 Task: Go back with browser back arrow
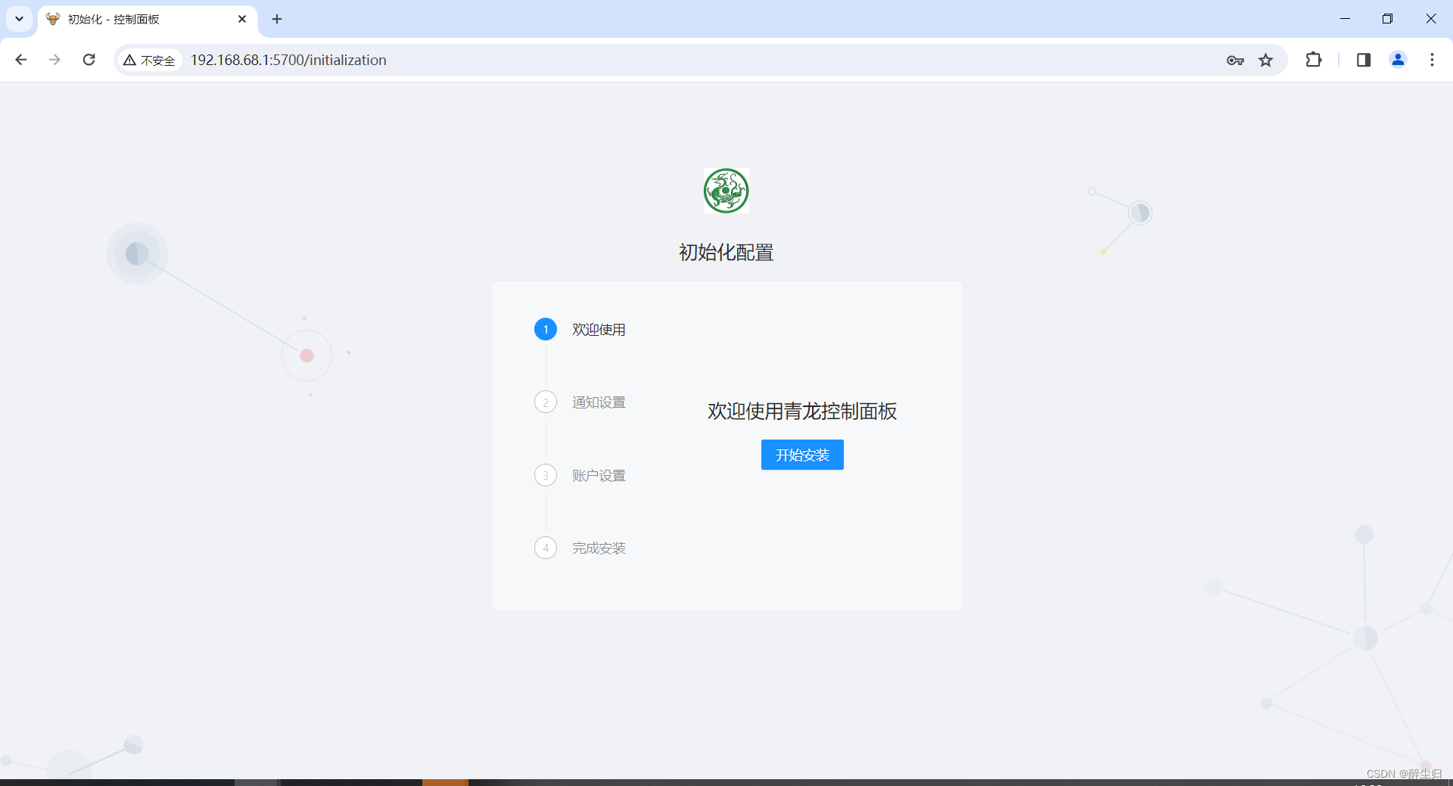(21, 60)
